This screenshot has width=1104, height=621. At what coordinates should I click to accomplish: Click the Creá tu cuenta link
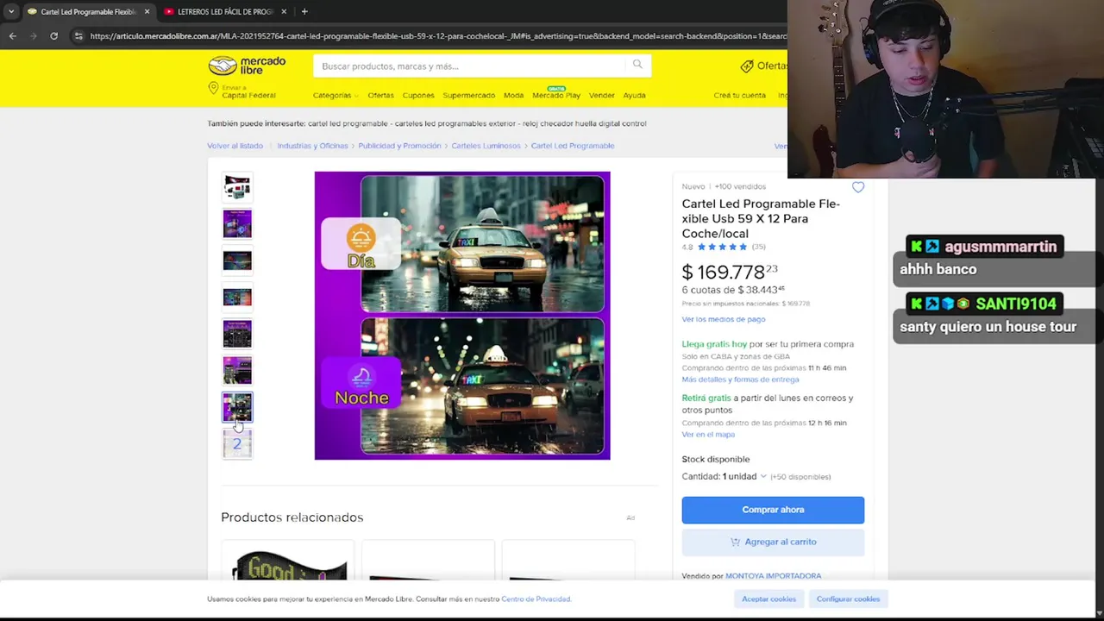pos(739,95)
